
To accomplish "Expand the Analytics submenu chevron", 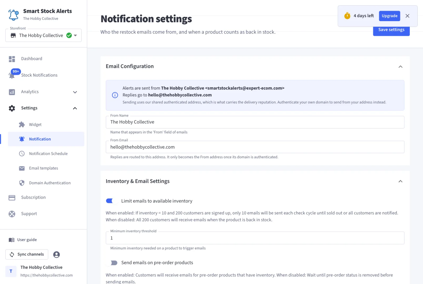I will pyautogui.click(x=75, y=92).
